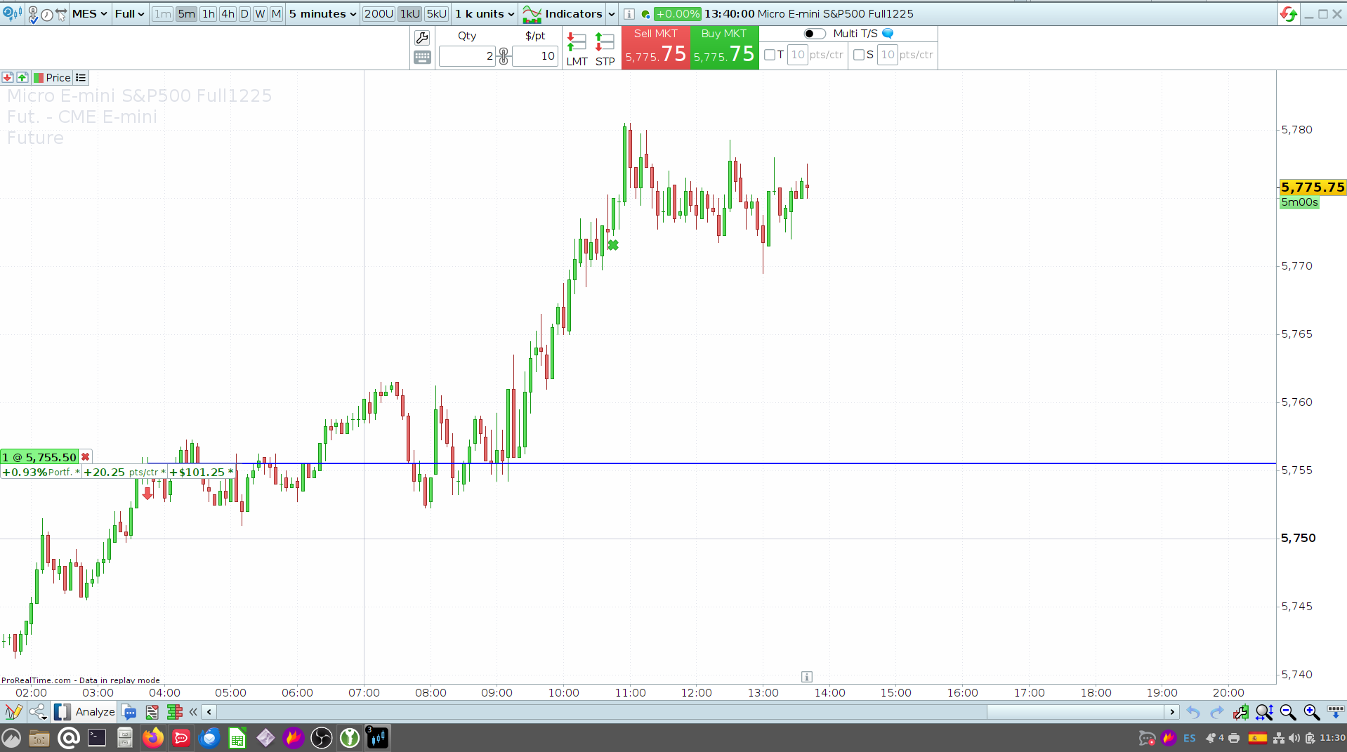
Task: Click the Qty input field
Action: click(467, 56)
